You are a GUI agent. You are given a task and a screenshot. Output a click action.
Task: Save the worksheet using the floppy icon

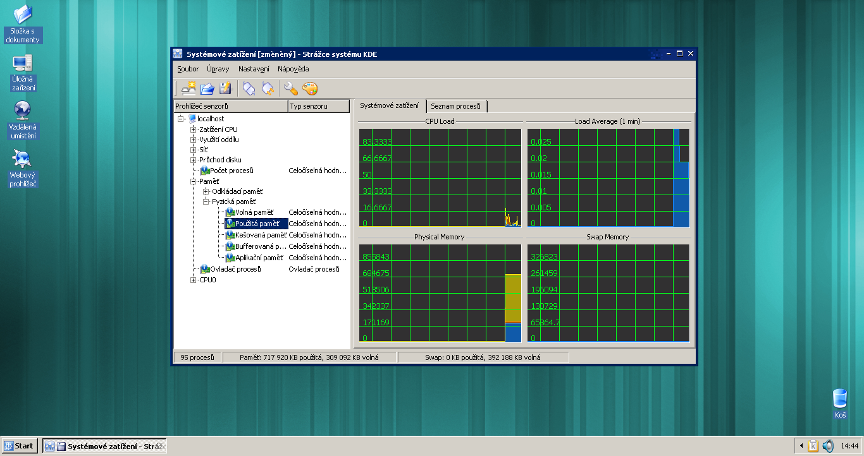pos(225,89)
